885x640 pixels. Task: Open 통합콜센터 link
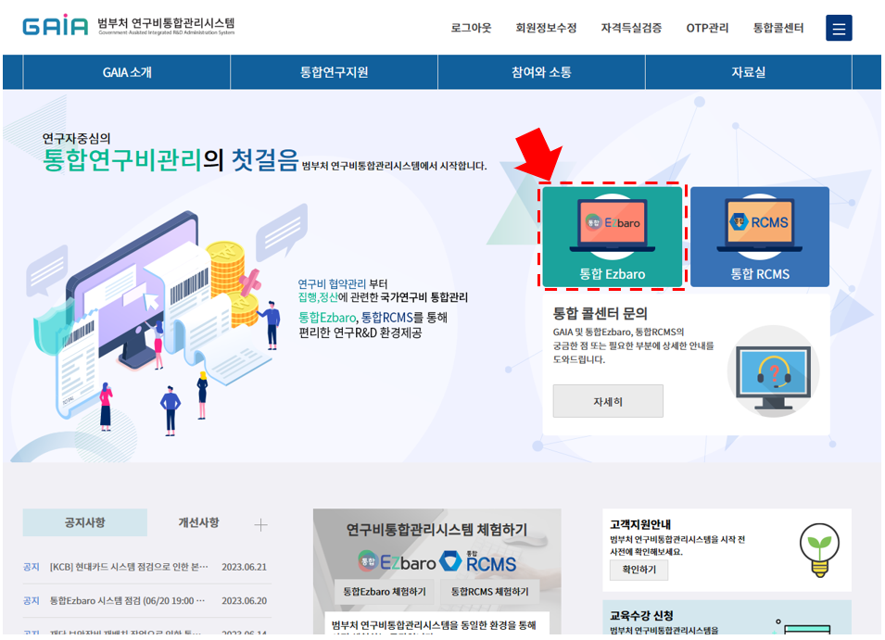click(x=778, y=28)
